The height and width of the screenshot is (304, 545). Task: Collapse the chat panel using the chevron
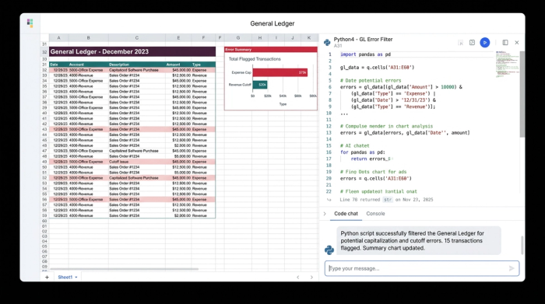325,214
